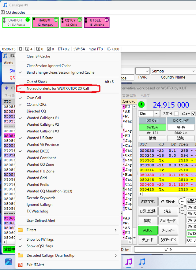Click the 送信停止 button
The width and height of the screenshot is (196, 270).
pos(168,201)
